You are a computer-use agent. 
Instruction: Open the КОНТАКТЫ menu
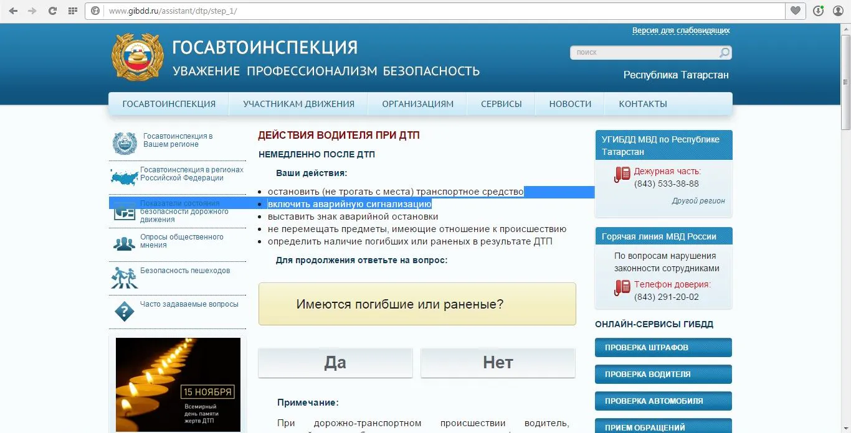(x=643, y=104)
